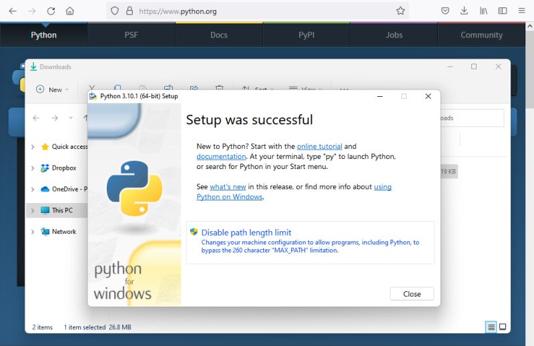Select This PC in Explorer sidebar
Viewport: 534px width, 346px height.
click(x=57, y=210)
